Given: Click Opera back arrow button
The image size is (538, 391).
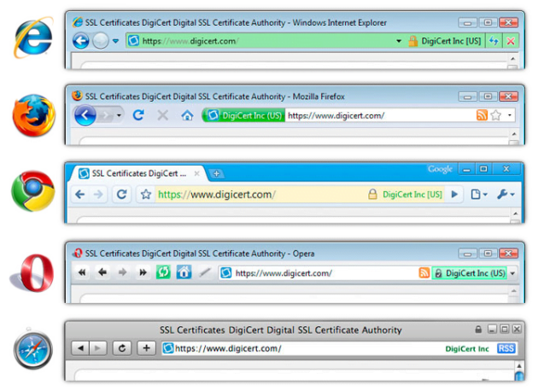Looking at the screenshot, I should (102, 272).
